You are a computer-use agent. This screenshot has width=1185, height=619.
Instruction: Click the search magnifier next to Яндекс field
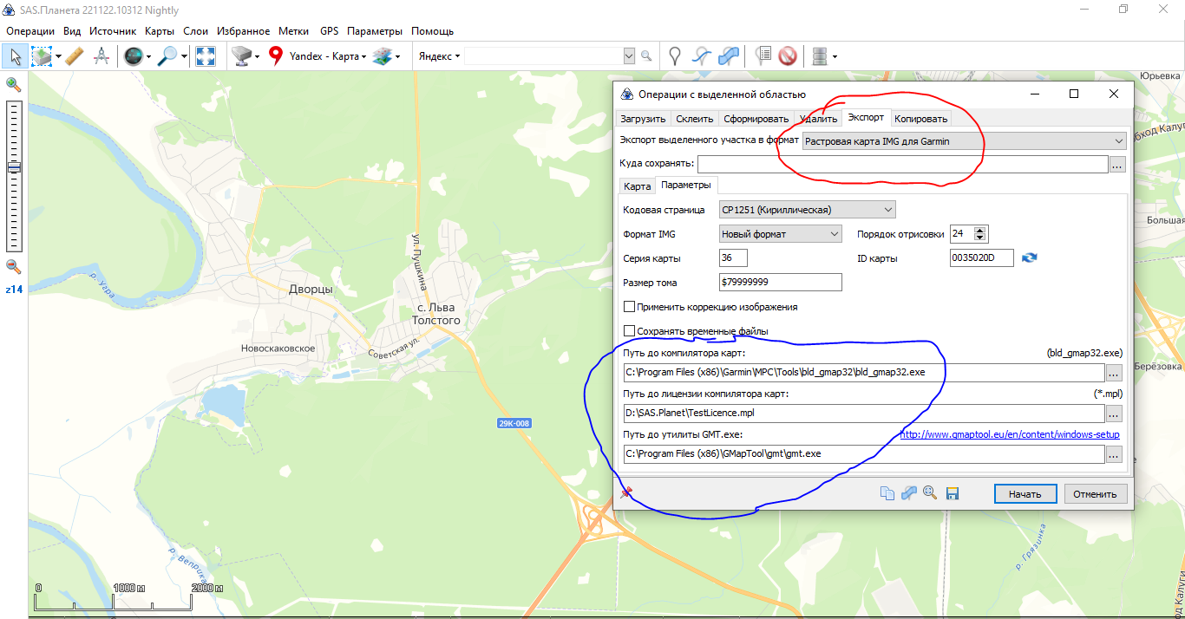646,56
